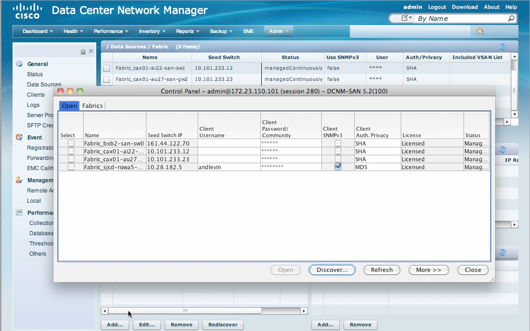Click the Performance section chart icon

point(19,212)
